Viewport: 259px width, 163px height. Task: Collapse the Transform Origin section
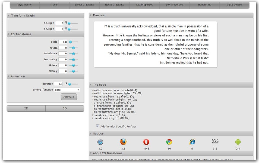coord(9,16)
